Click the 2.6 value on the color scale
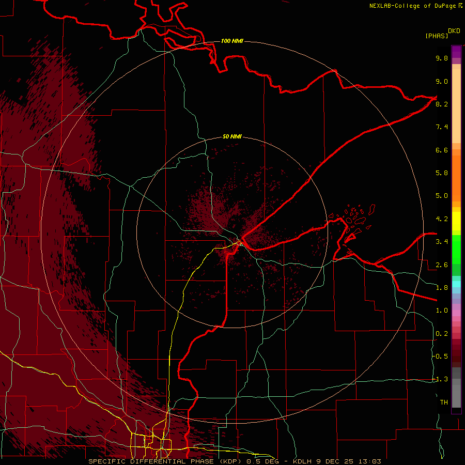The width and height of the screenshot is (465, 465). [x=442, y=265]
